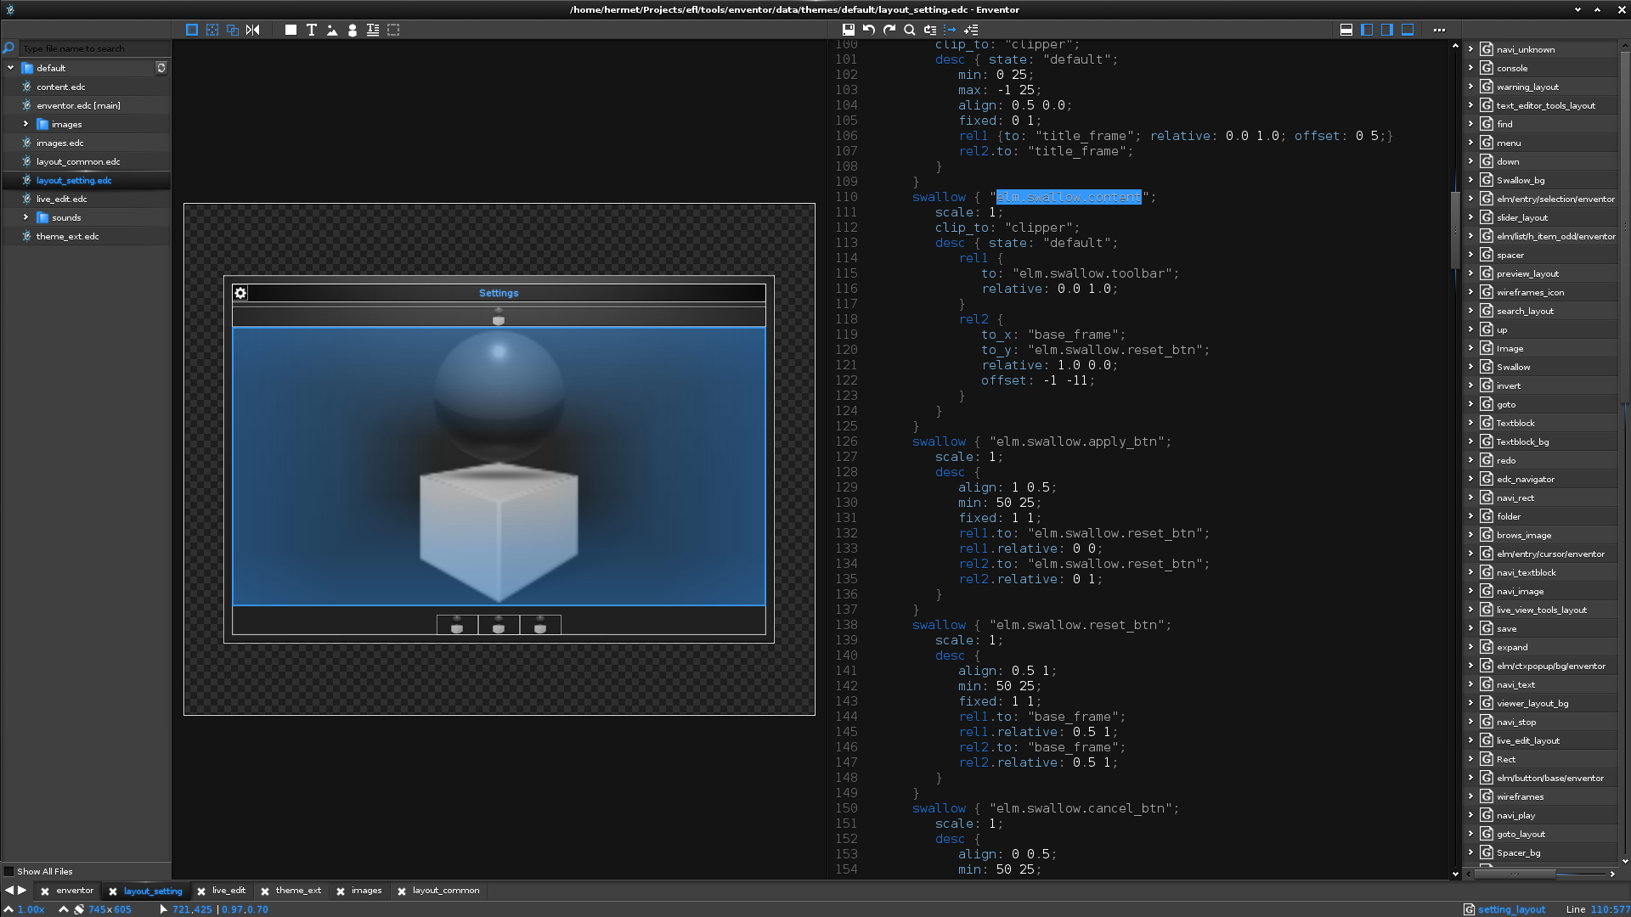Toggle the console panel view
This screenshot has width=1631, height=917.
point(1346,30)
